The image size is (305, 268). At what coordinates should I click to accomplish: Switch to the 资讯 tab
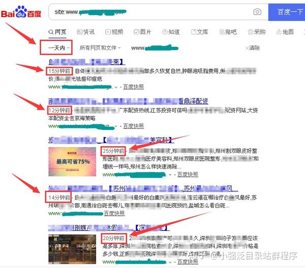click(86, 32)
